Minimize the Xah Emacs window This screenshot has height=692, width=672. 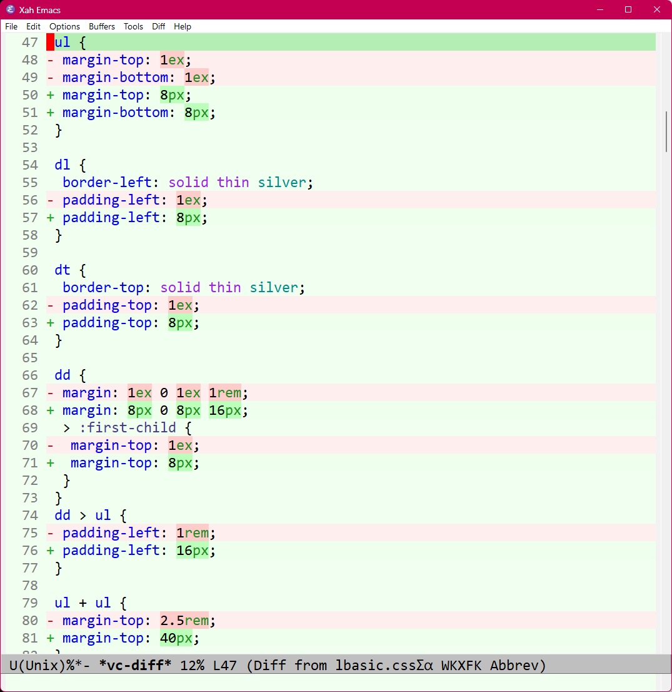pos(599,9)
